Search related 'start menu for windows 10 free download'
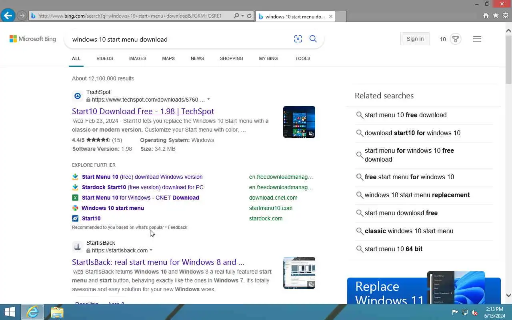 424,155
